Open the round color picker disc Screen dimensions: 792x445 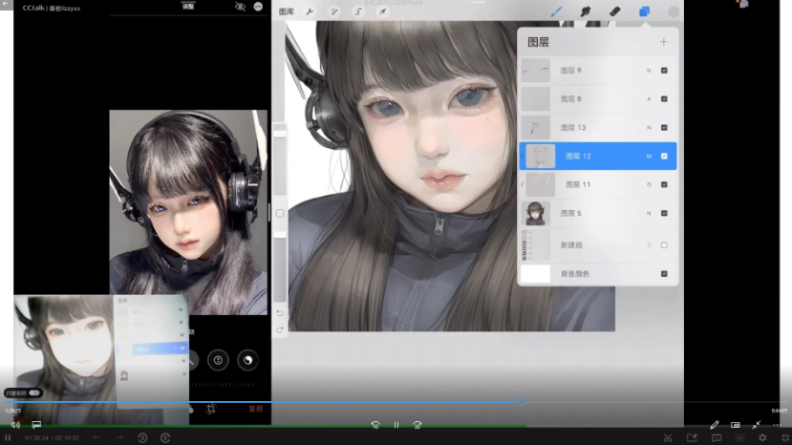click(674, 11)
